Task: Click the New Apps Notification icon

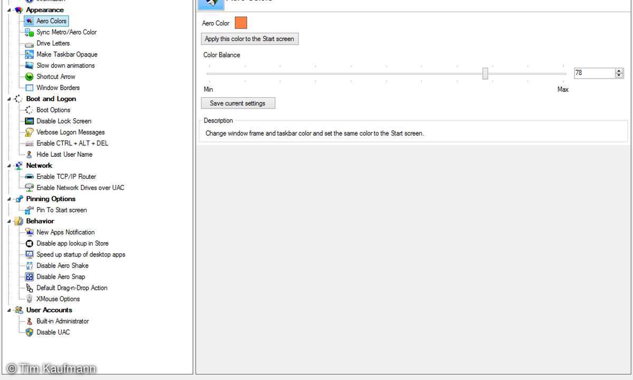Action: pos(30,232)
